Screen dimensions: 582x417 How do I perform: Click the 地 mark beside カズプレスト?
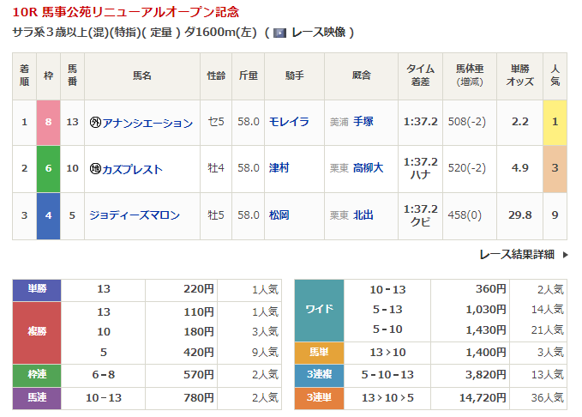95,169
